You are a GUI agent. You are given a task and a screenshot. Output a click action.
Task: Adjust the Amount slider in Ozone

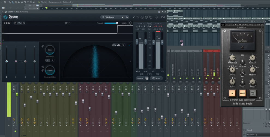tap(111, 23)
